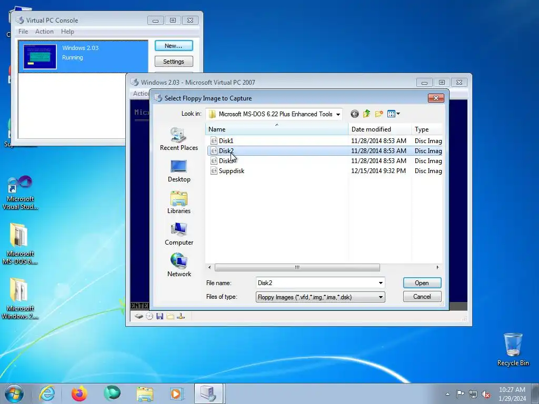539x404 pixels.
Task: Select the Disk2 file row
Action: [325, 151]
